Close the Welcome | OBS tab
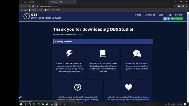The height and width of the screenshot is (106, 189). coord(75,2)
